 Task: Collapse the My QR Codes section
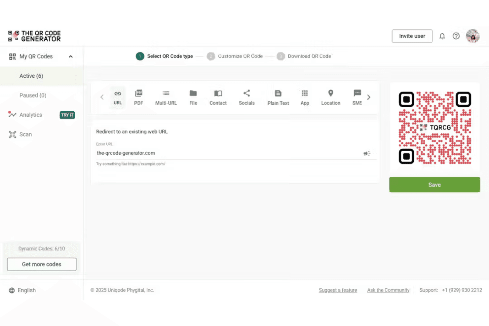click(x=71, y=56)
